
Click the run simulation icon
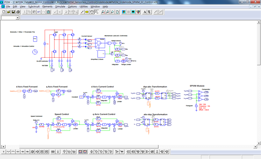point(124,12)
